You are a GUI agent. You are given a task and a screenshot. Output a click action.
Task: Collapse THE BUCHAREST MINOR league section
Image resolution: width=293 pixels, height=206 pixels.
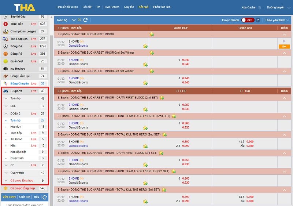click(285, 35)
